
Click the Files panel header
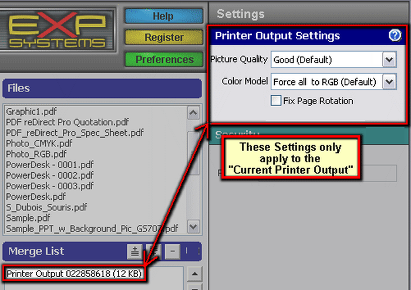pyautogui.click(x=102, y=88)
